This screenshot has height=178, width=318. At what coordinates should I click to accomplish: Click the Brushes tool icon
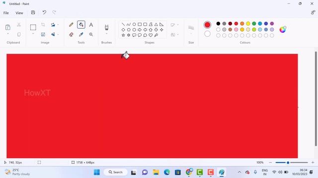[x=106, y=27]
